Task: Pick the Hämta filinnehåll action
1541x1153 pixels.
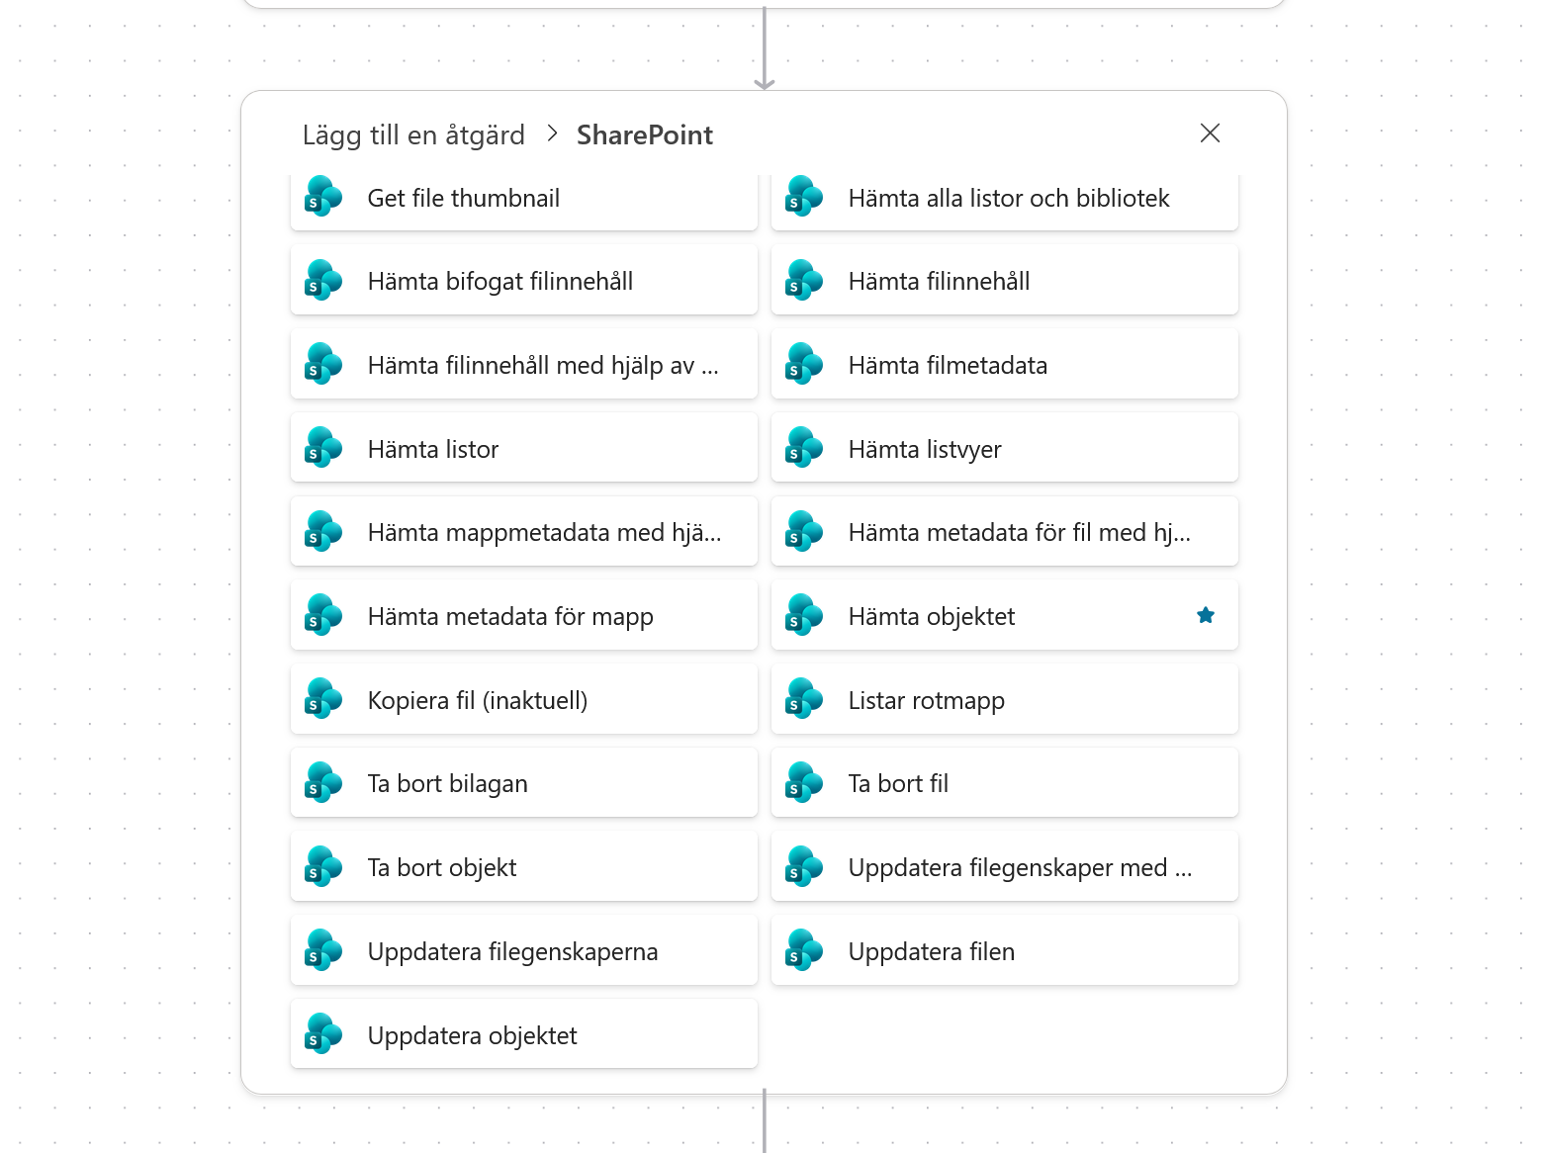Action: coord(1005,281)
